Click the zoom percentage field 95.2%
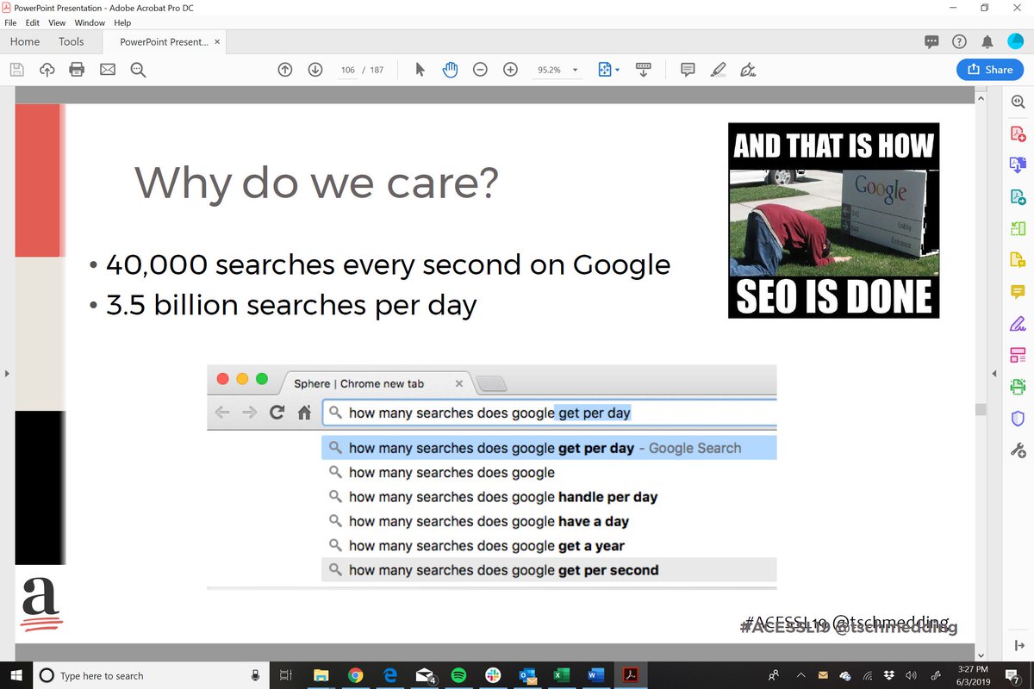This screenshot has height=689, width=1034. pyautogui.click(x=550, y=70)
